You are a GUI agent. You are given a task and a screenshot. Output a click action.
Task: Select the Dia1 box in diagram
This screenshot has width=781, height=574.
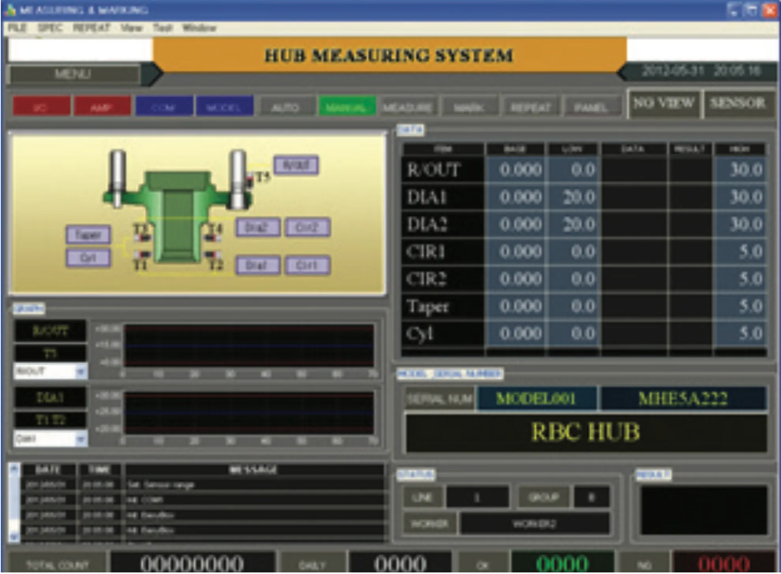coord(258,265)
